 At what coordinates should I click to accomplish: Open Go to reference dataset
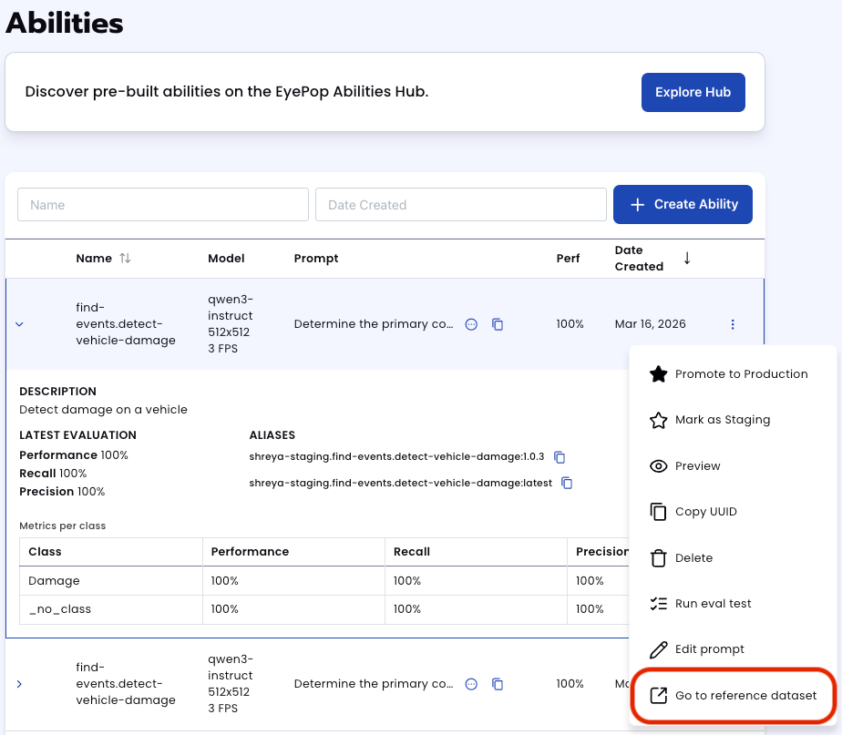click(733, 695)
